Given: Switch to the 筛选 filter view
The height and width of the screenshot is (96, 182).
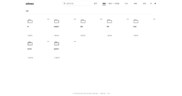Looking at the screenshot, I should pyautogui.click(x=110, y=4).
